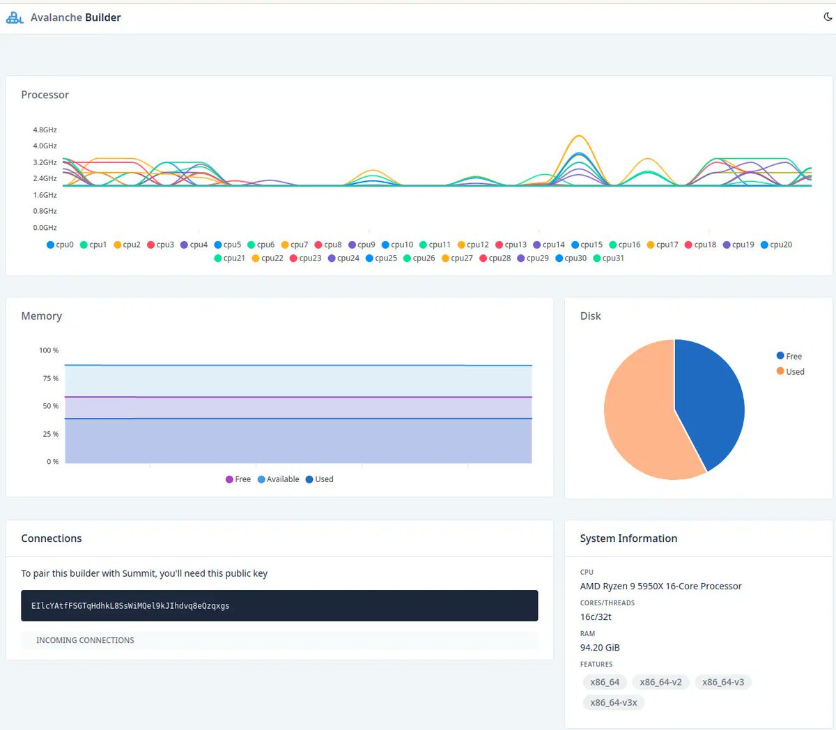This screenshot has height=730, width=836.
Task: Toggle dark mode moon icon
Action: 828,17
